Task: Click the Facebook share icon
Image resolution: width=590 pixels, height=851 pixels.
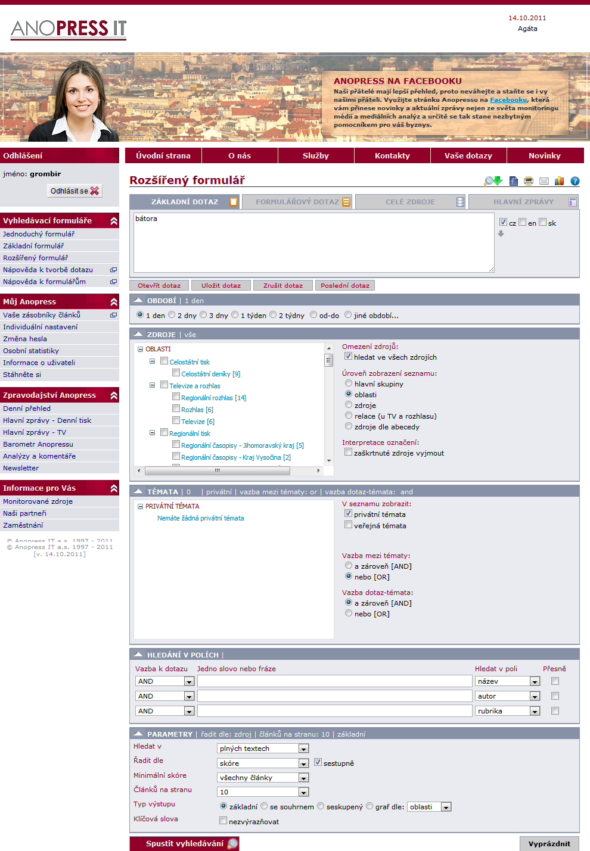Action: click(x=513, y=181)
